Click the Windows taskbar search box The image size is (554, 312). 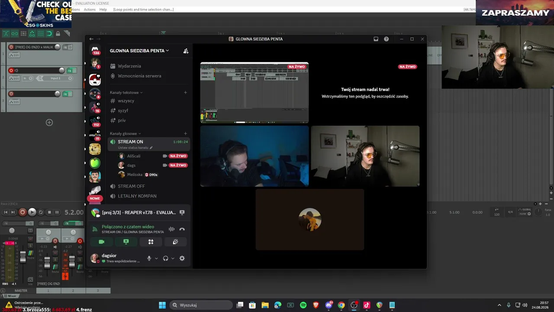click(201, 305)
